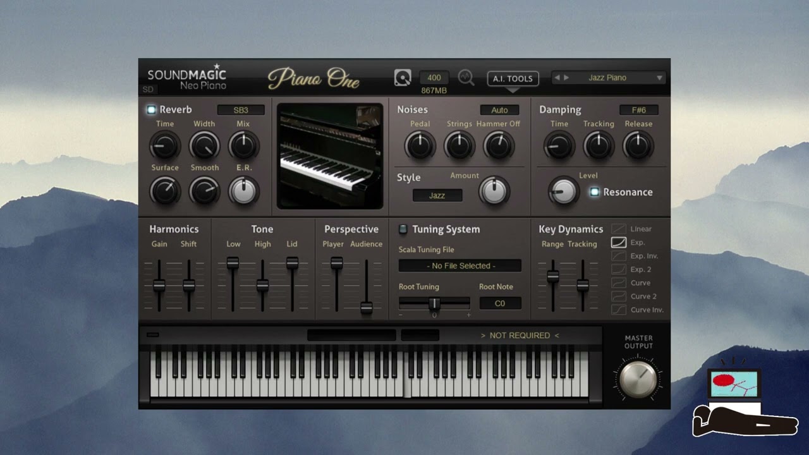
Task: Open the Scala tuning file selector
Action: (460, 265)
